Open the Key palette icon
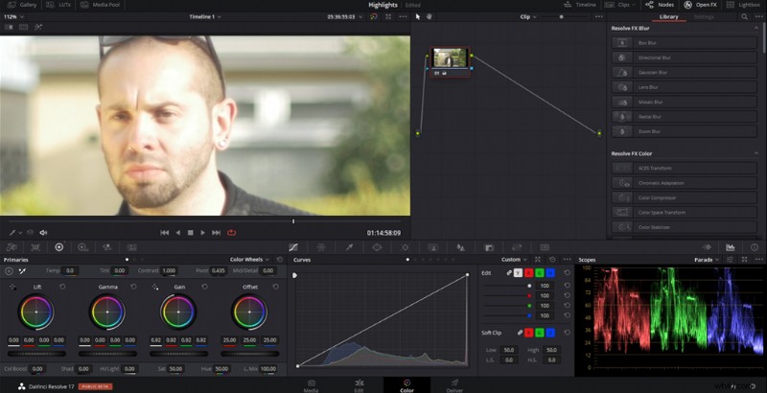This screenshot has width=767, height=393. point(489,247)
